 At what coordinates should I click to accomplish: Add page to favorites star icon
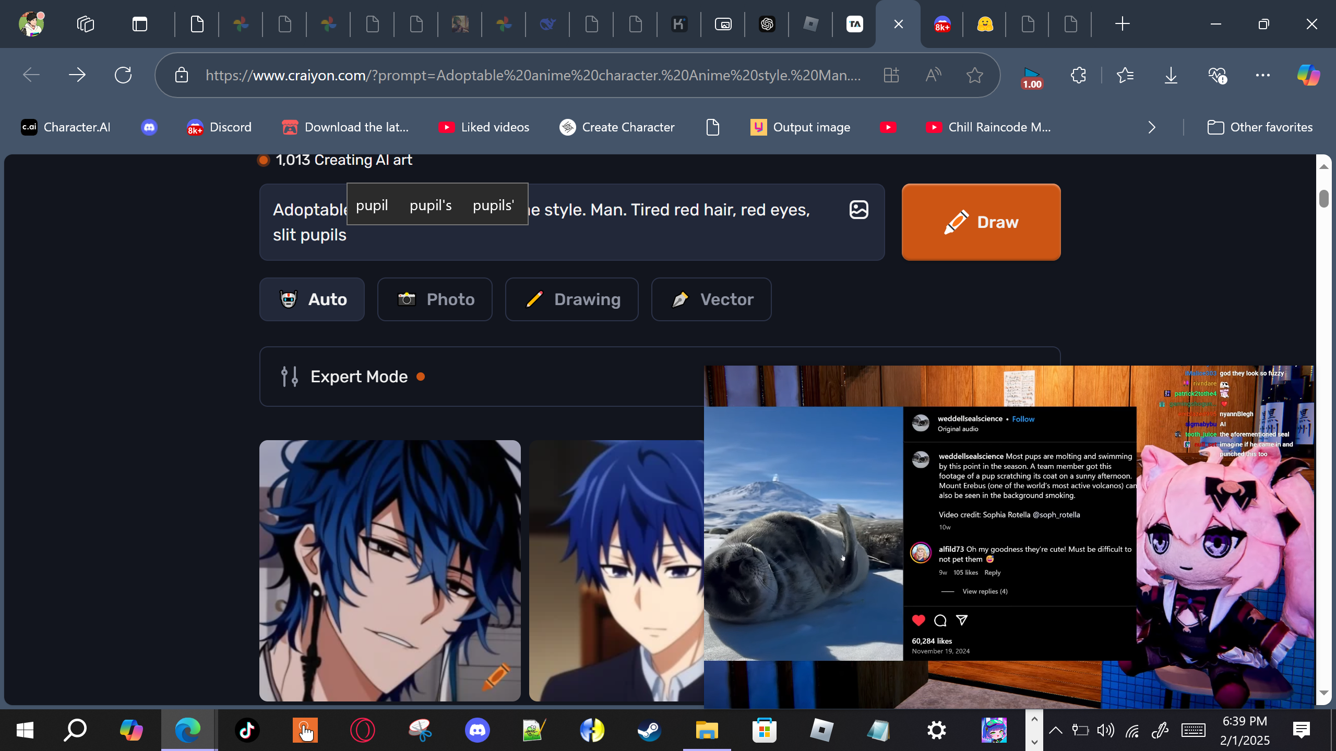[974, 75]
